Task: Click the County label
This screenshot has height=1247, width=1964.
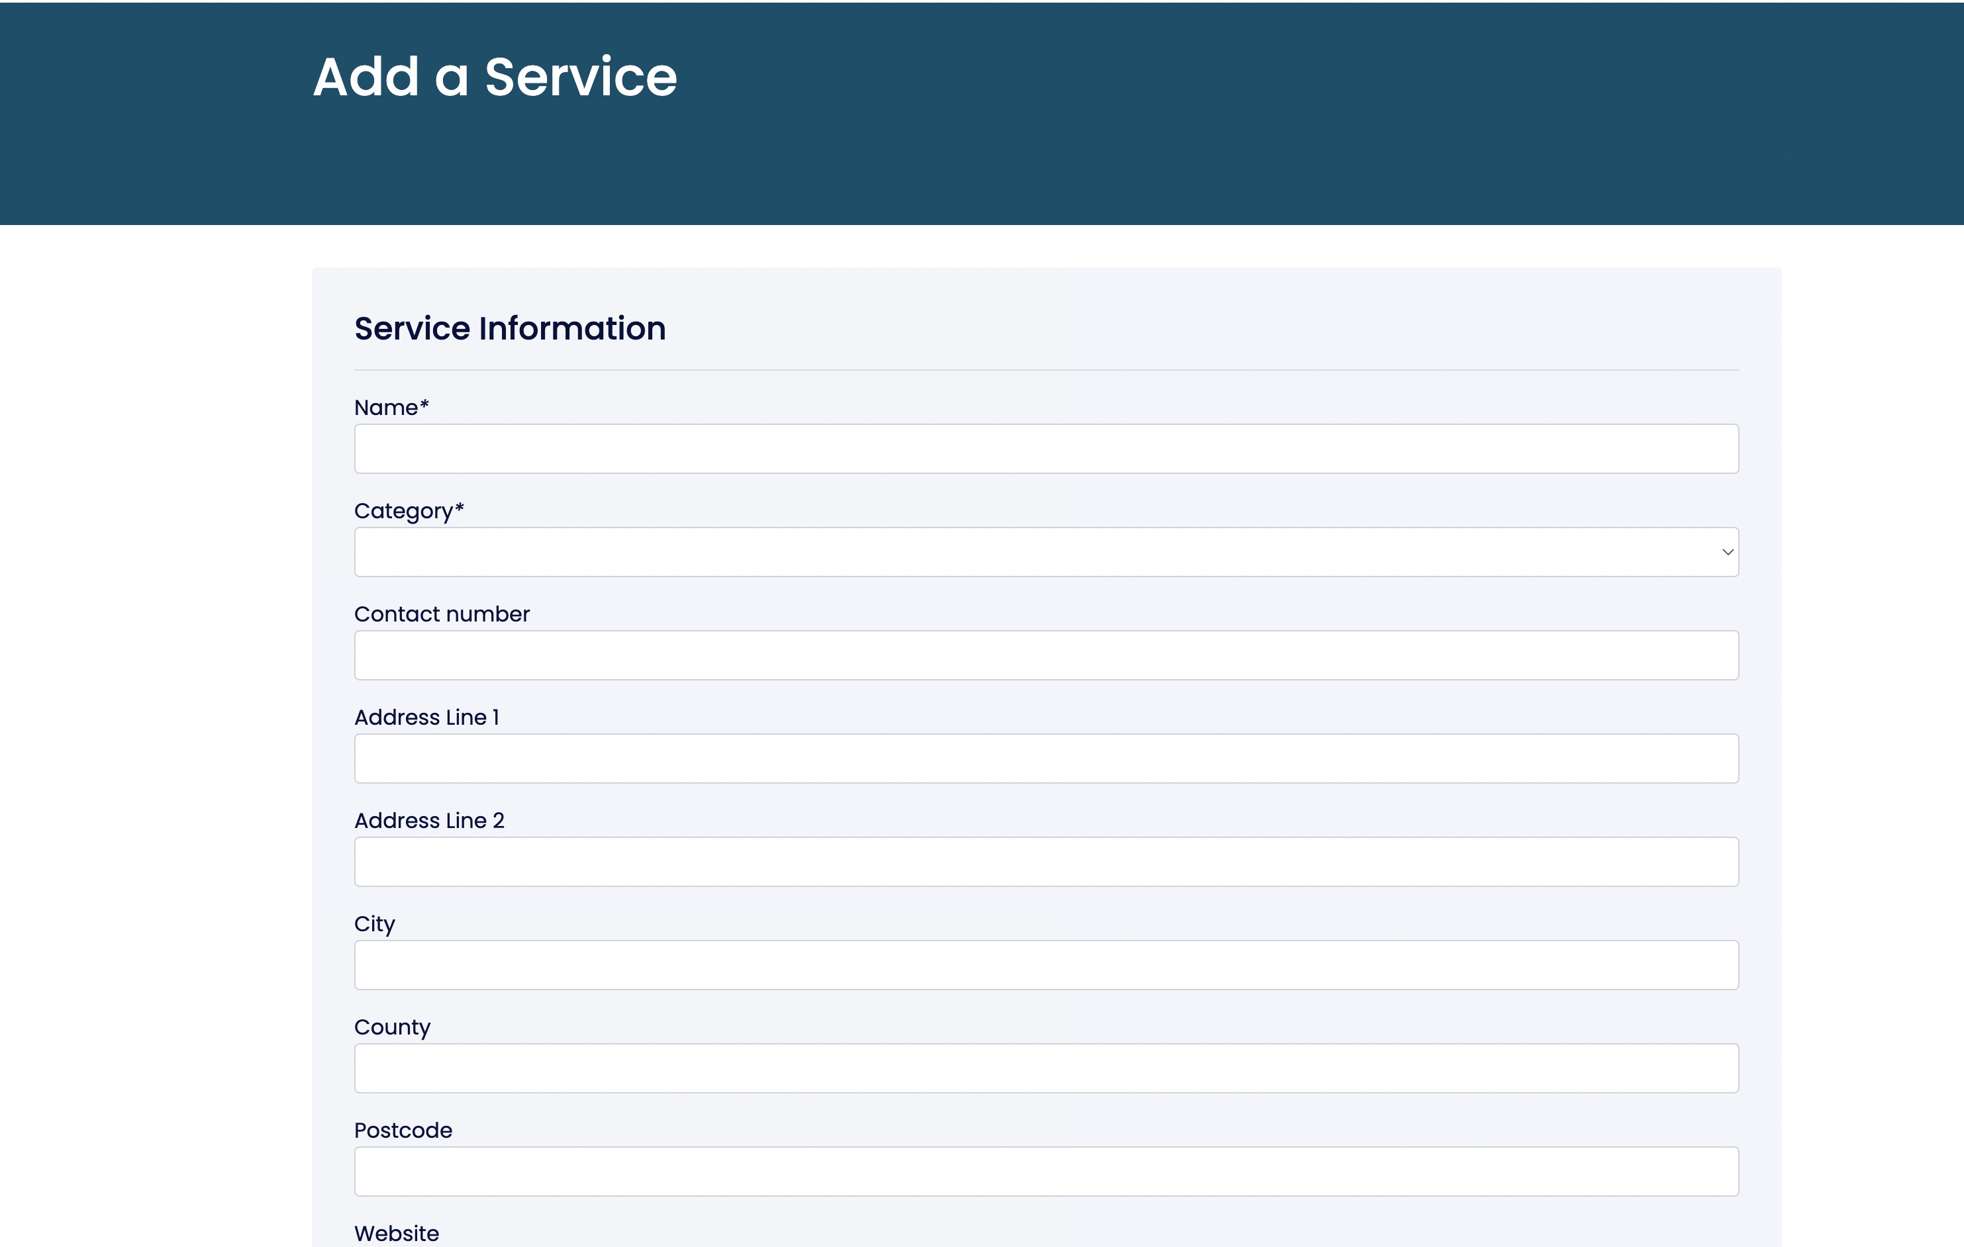Action: 391,1027
